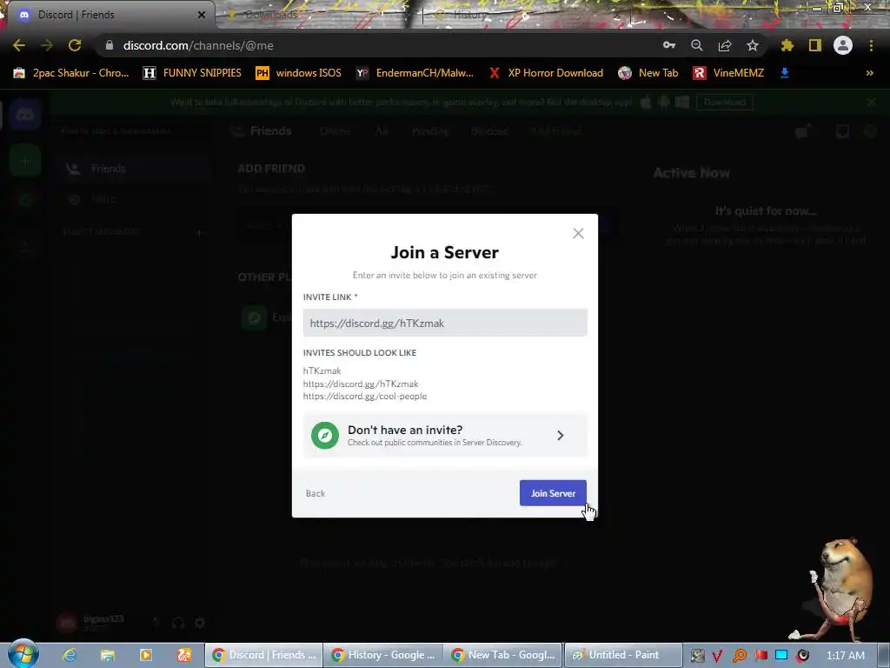The height and width of the screenshot is (668, 890).
Task: Toggle the Chrome side panel icon
Action: pos(815,45)
